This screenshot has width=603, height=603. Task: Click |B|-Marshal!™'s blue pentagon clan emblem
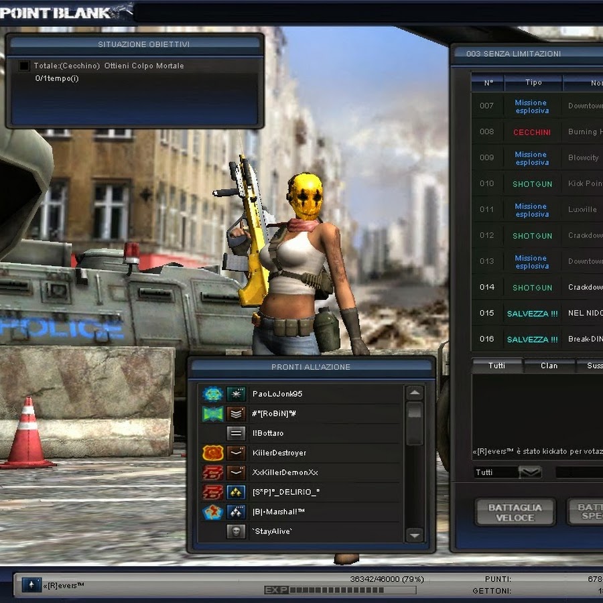(x=212, y=512)
